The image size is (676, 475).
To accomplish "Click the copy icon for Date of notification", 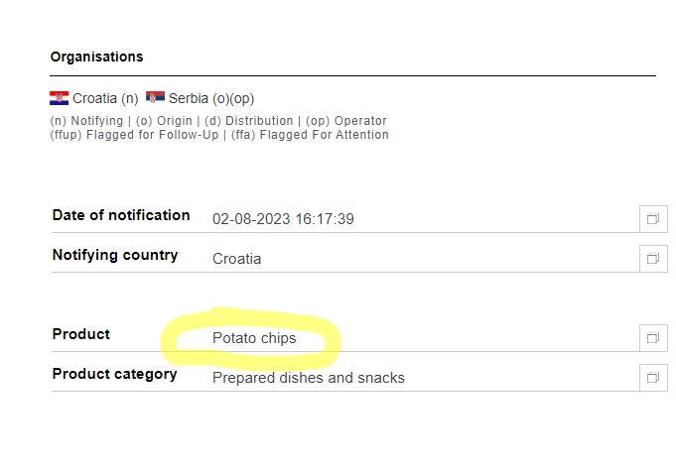I will (653, 218).
